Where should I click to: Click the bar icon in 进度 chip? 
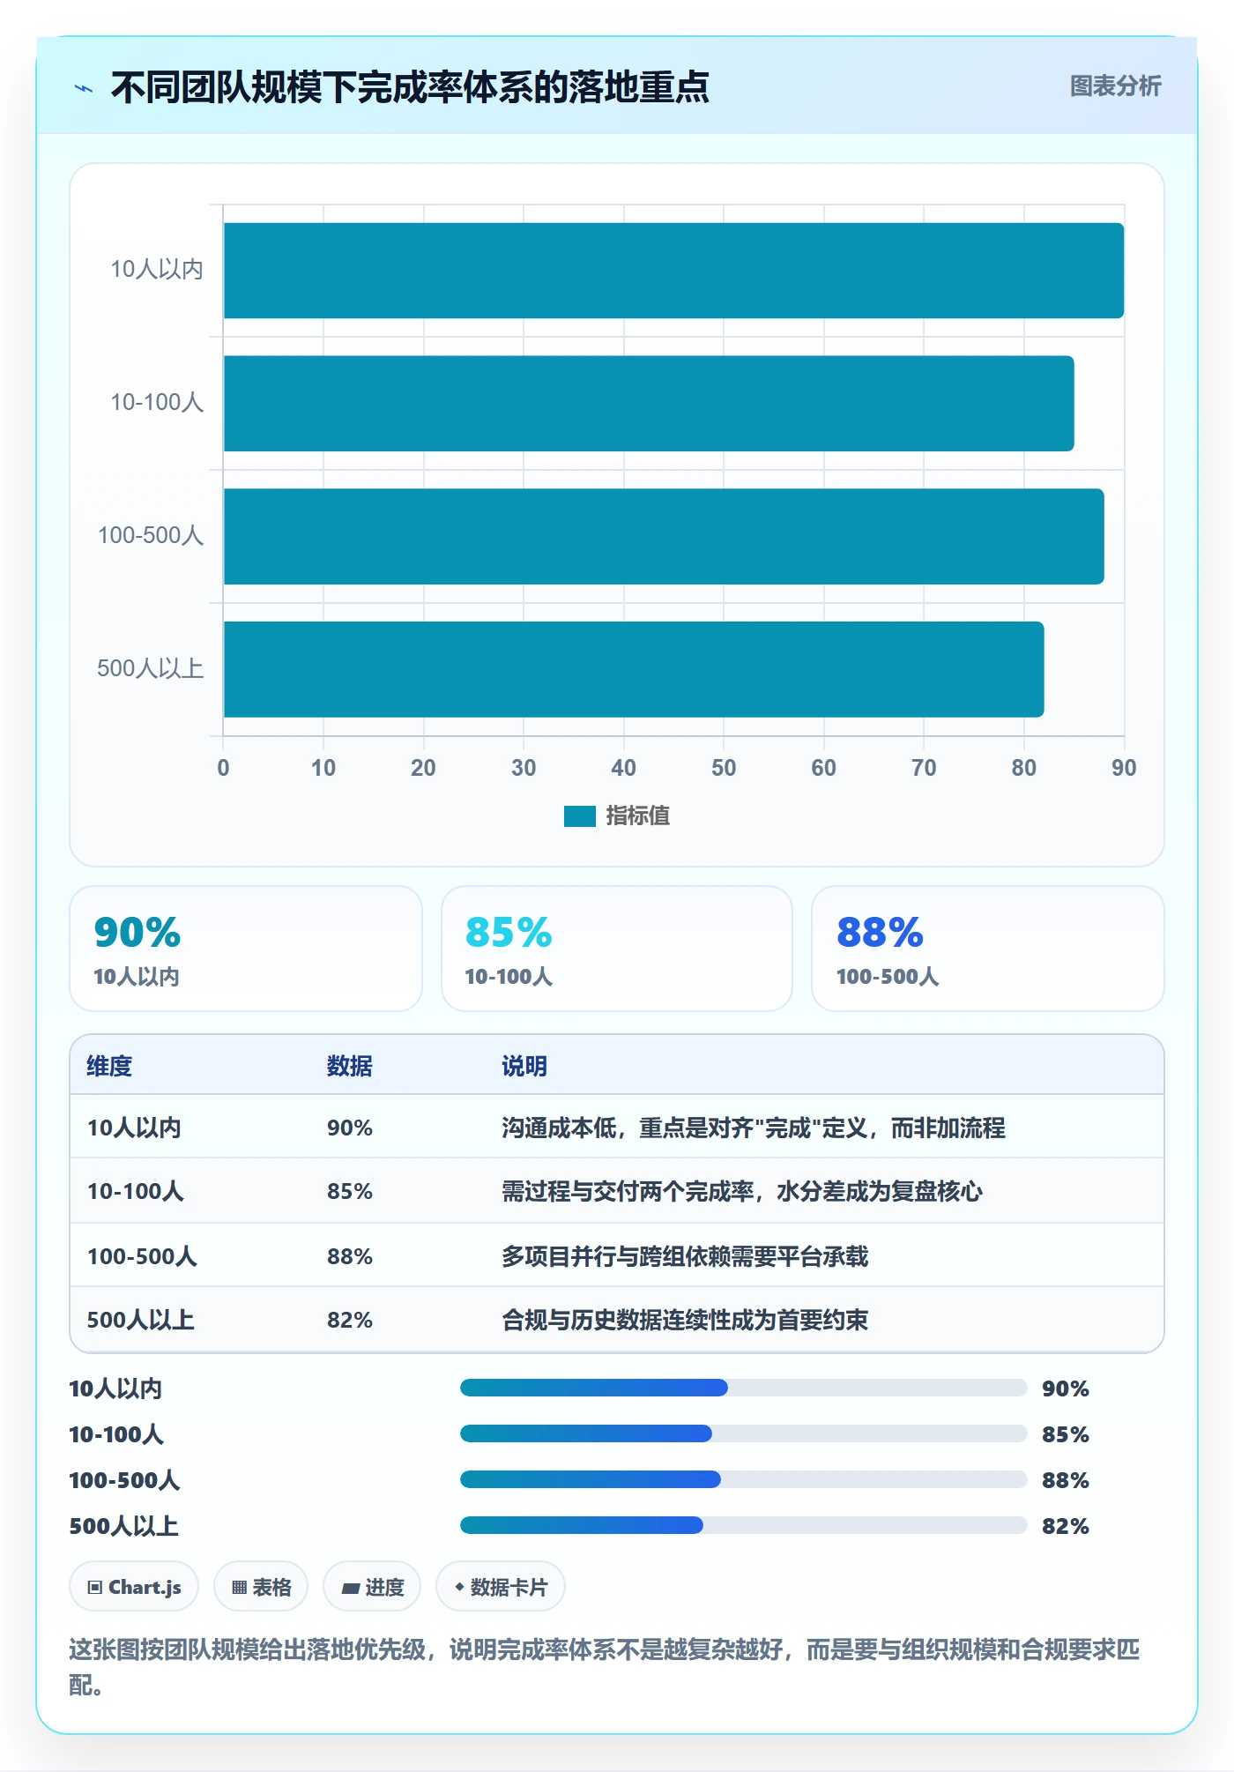tap(351, 1589)
